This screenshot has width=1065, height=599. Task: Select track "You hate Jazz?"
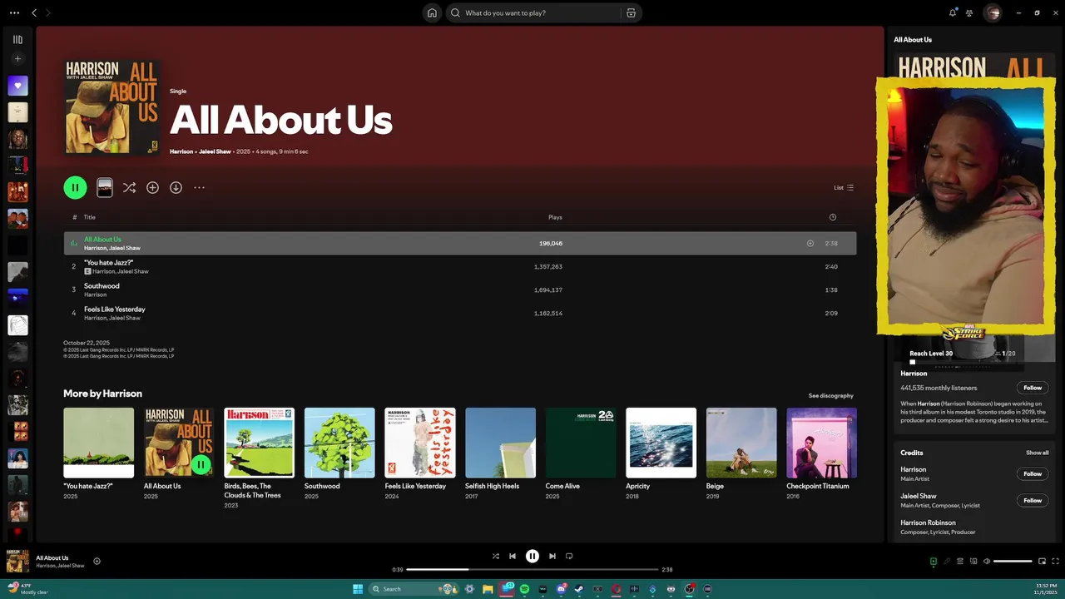click(460, 267)
